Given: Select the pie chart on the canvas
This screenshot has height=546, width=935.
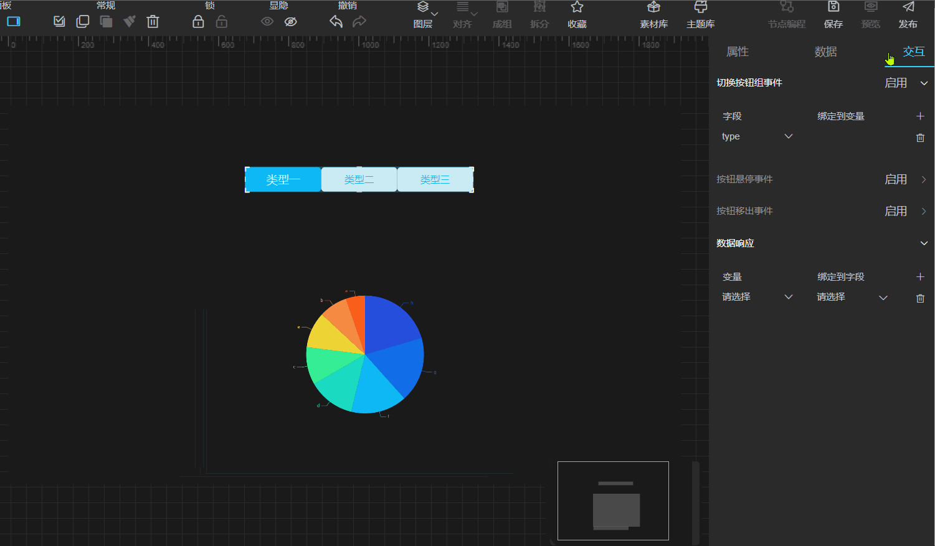Looking at the screenshot, I should point(365,354).
